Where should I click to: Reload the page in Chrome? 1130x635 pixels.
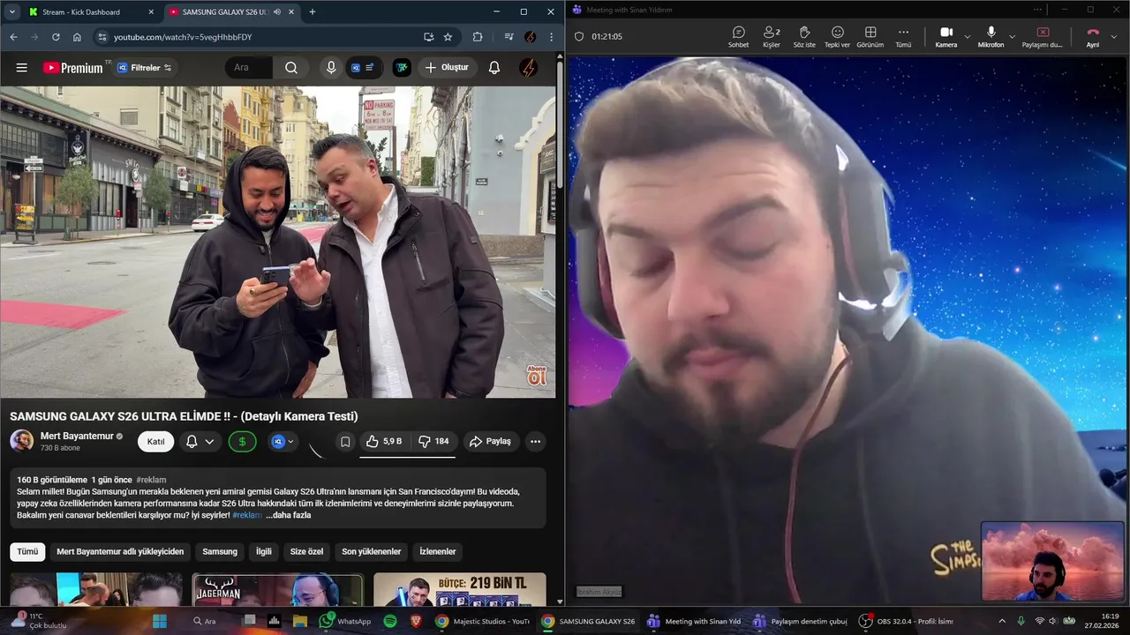pyautogui.click(x=56, y=37)
